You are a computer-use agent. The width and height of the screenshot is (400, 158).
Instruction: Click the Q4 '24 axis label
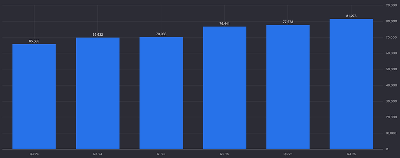[x=98, y=154]
